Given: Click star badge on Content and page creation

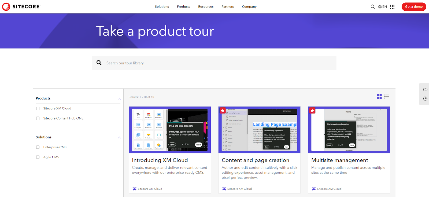Looking at the screenshot, I should [x=223, y=110].
